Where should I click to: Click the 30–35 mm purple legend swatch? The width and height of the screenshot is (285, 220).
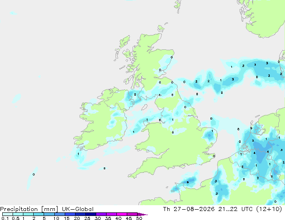click(x=101, y=214)
